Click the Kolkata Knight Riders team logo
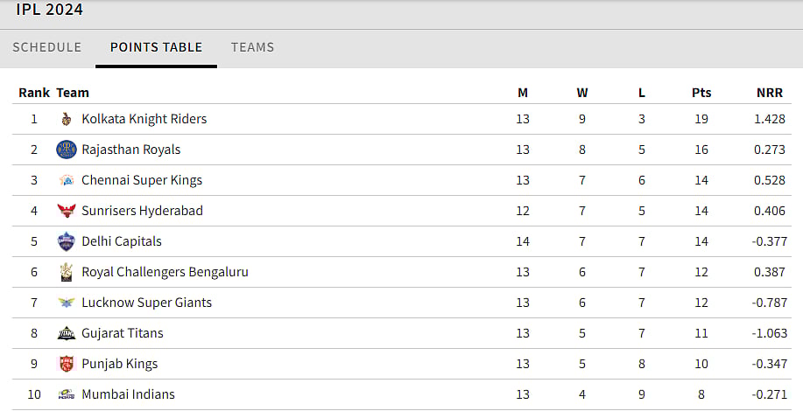Screen dimensions: 803x411 [67, 119]
